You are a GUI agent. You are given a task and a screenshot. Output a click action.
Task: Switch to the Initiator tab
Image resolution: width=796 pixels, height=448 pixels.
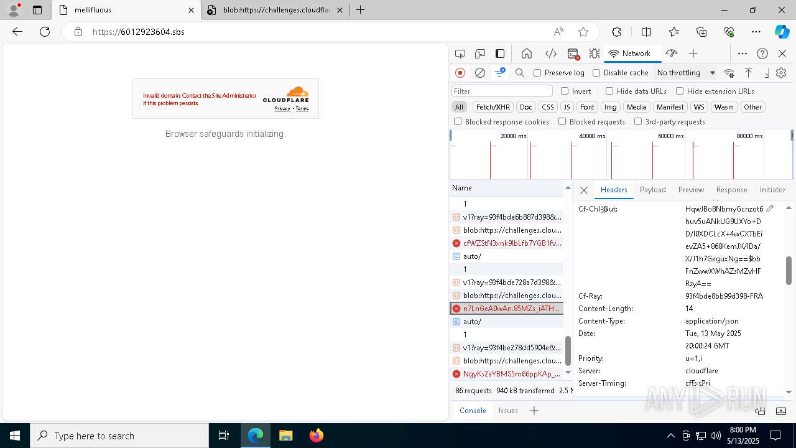click(772, 190)
